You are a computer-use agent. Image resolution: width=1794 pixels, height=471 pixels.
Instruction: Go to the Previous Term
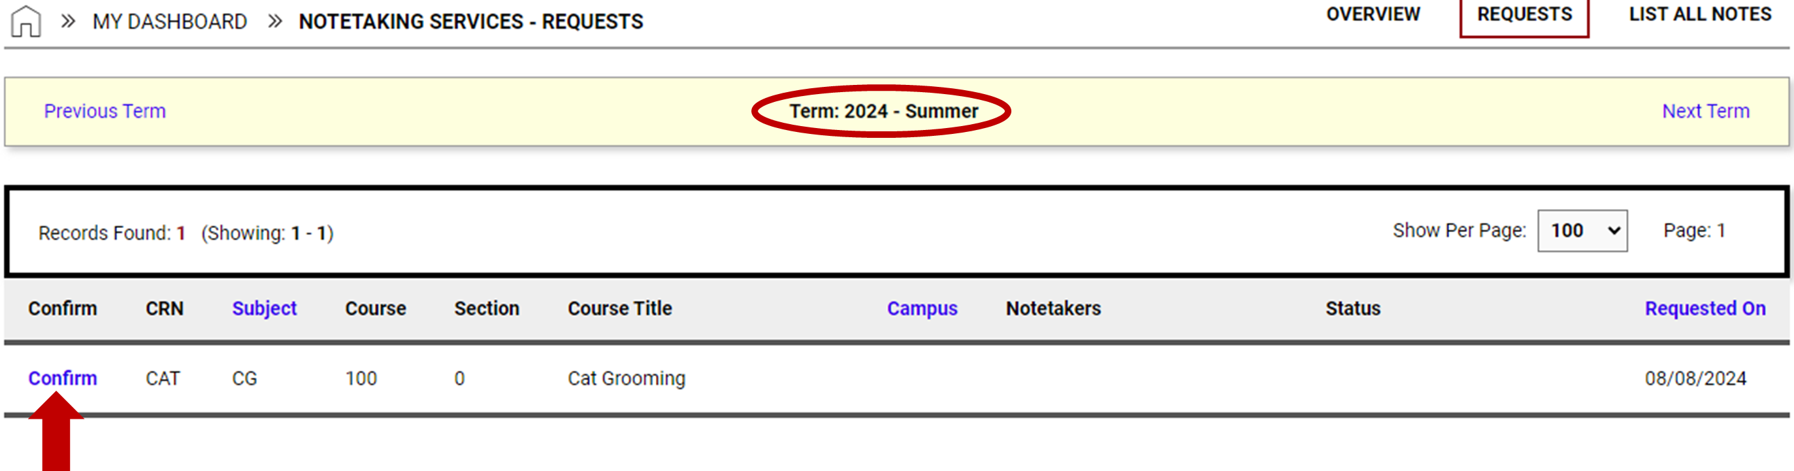105,111
